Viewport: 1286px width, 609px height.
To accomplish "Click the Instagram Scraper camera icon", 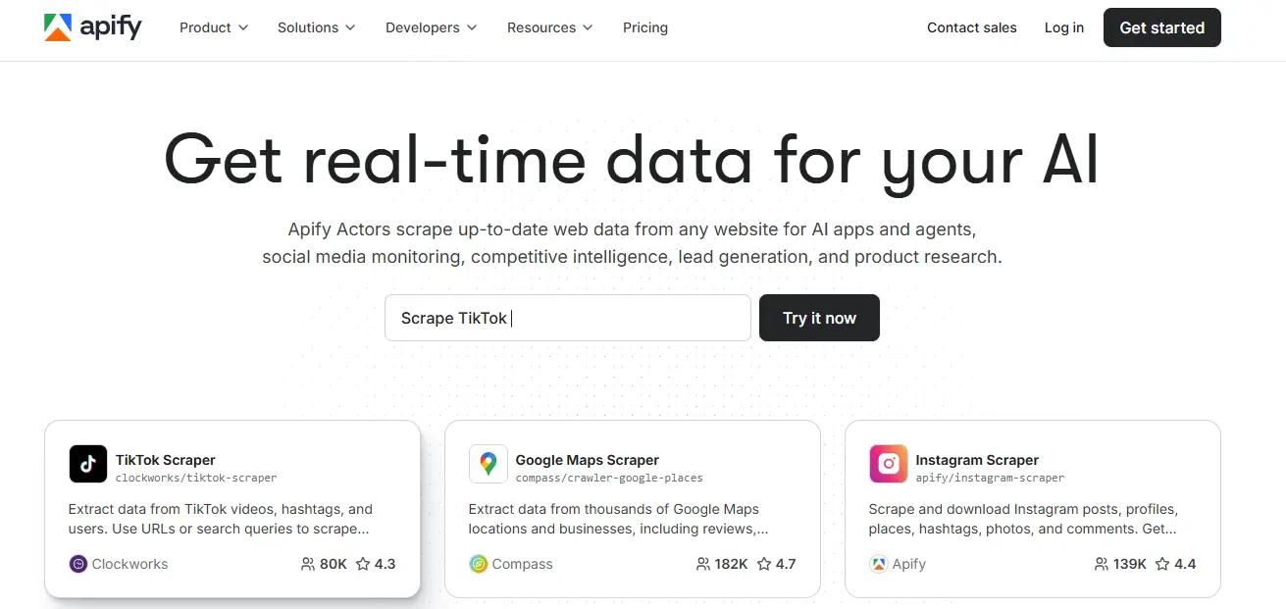I will pos(889,464).
